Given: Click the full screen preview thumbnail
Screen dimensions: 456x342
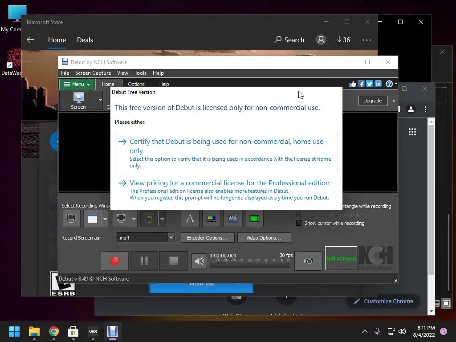Looking at the screenshot, I should pos(341,258).
